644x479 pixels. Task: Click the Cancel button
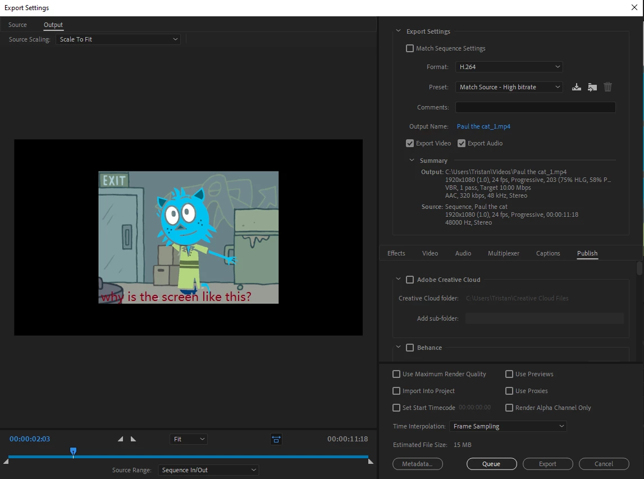(x=604, y=464)
